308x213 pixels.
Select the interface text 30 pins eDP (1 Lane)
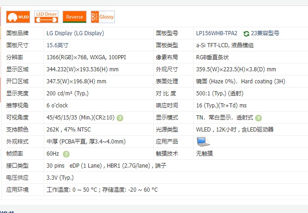(x=74, y=166)
